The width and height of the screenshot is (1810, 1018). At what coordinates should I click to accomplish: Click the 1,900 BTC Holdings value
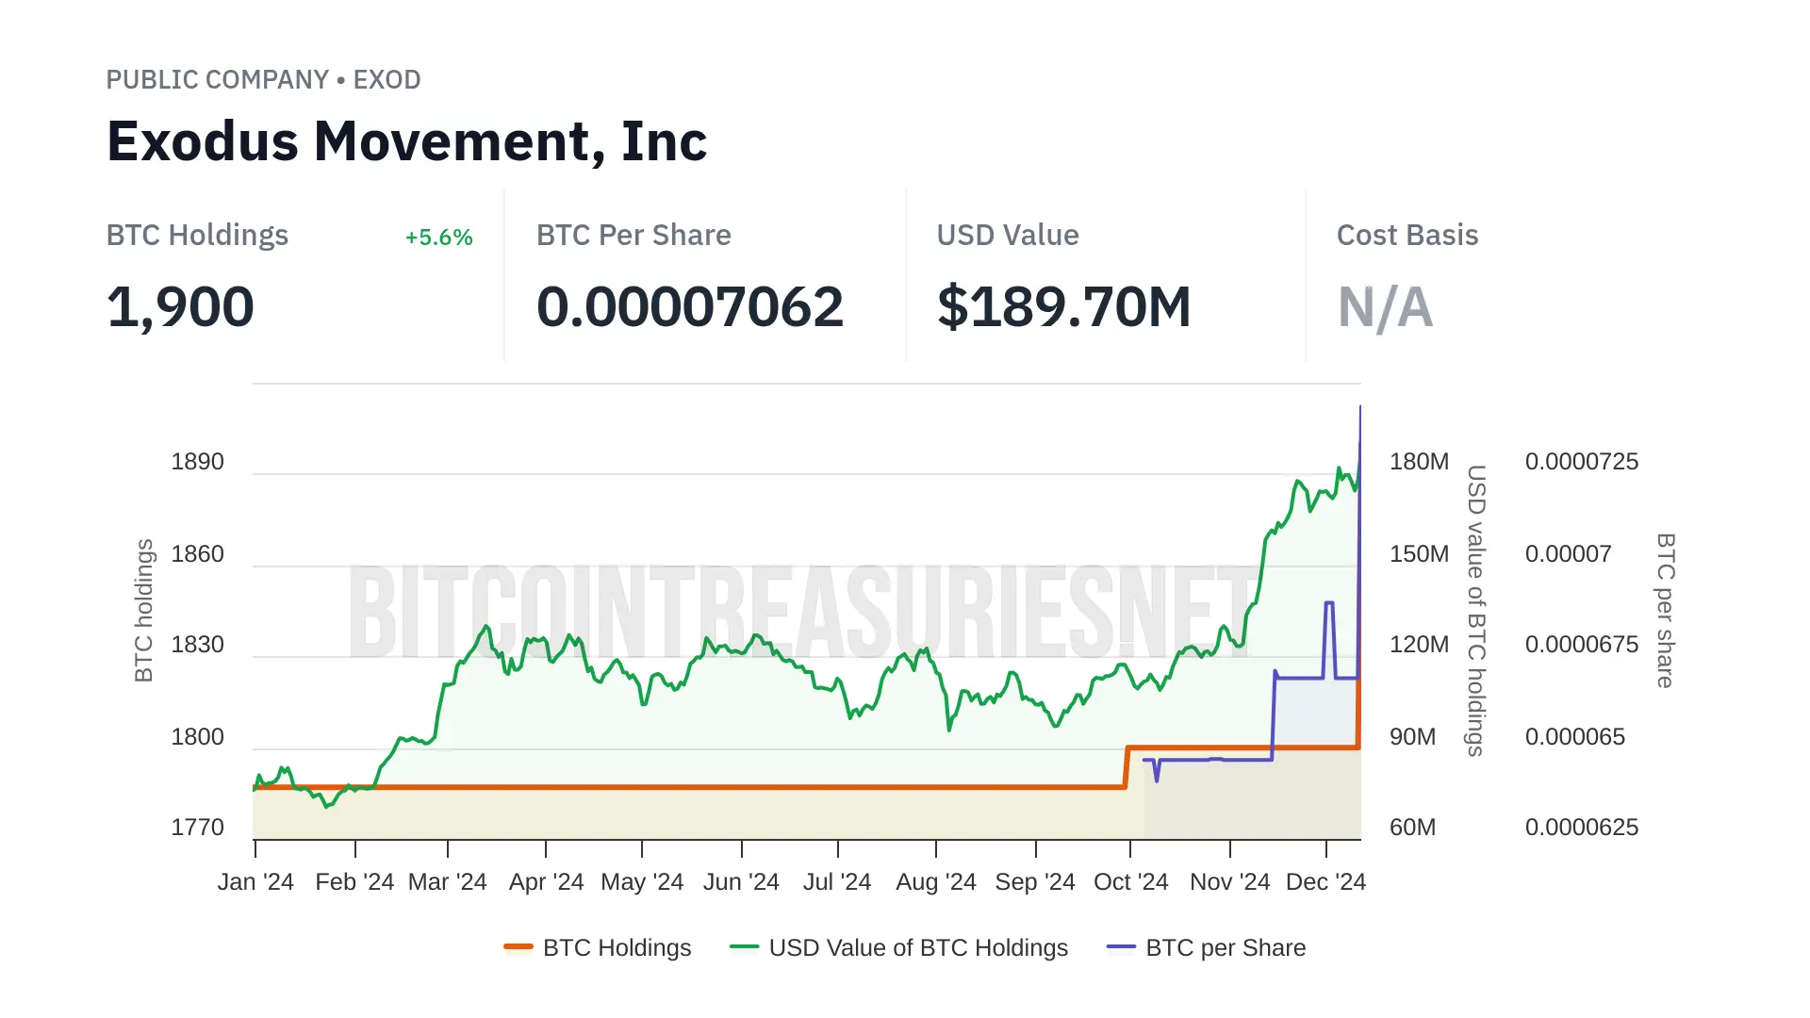[180, 307]
